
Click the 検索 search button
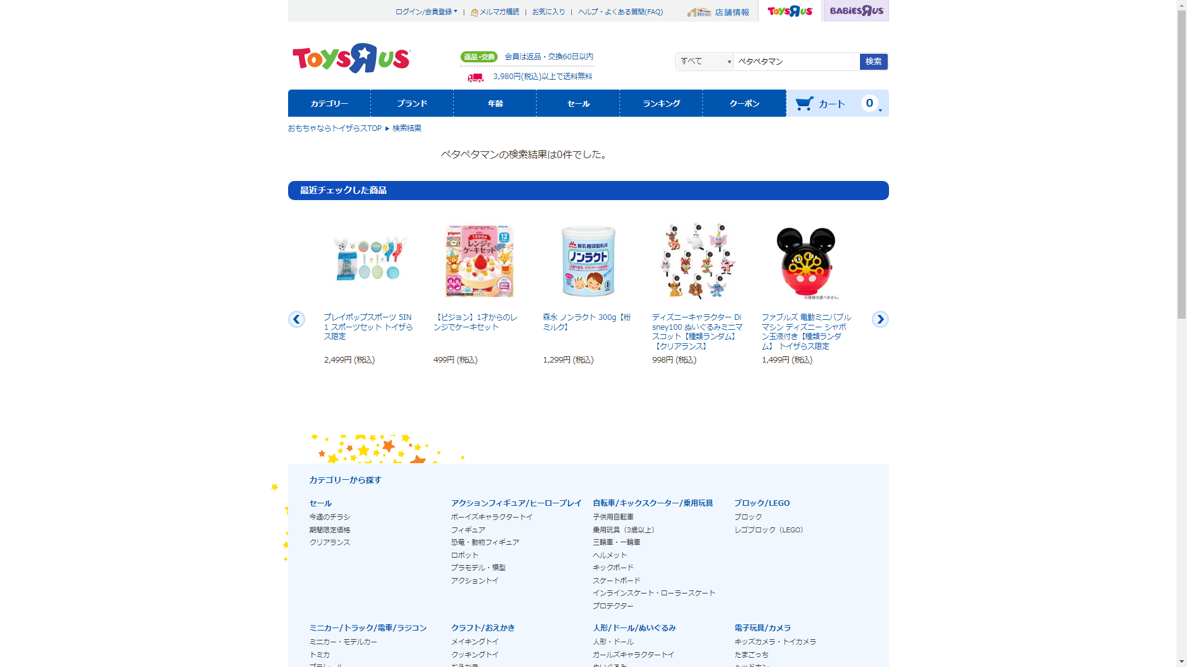click(x=874, y=61)
